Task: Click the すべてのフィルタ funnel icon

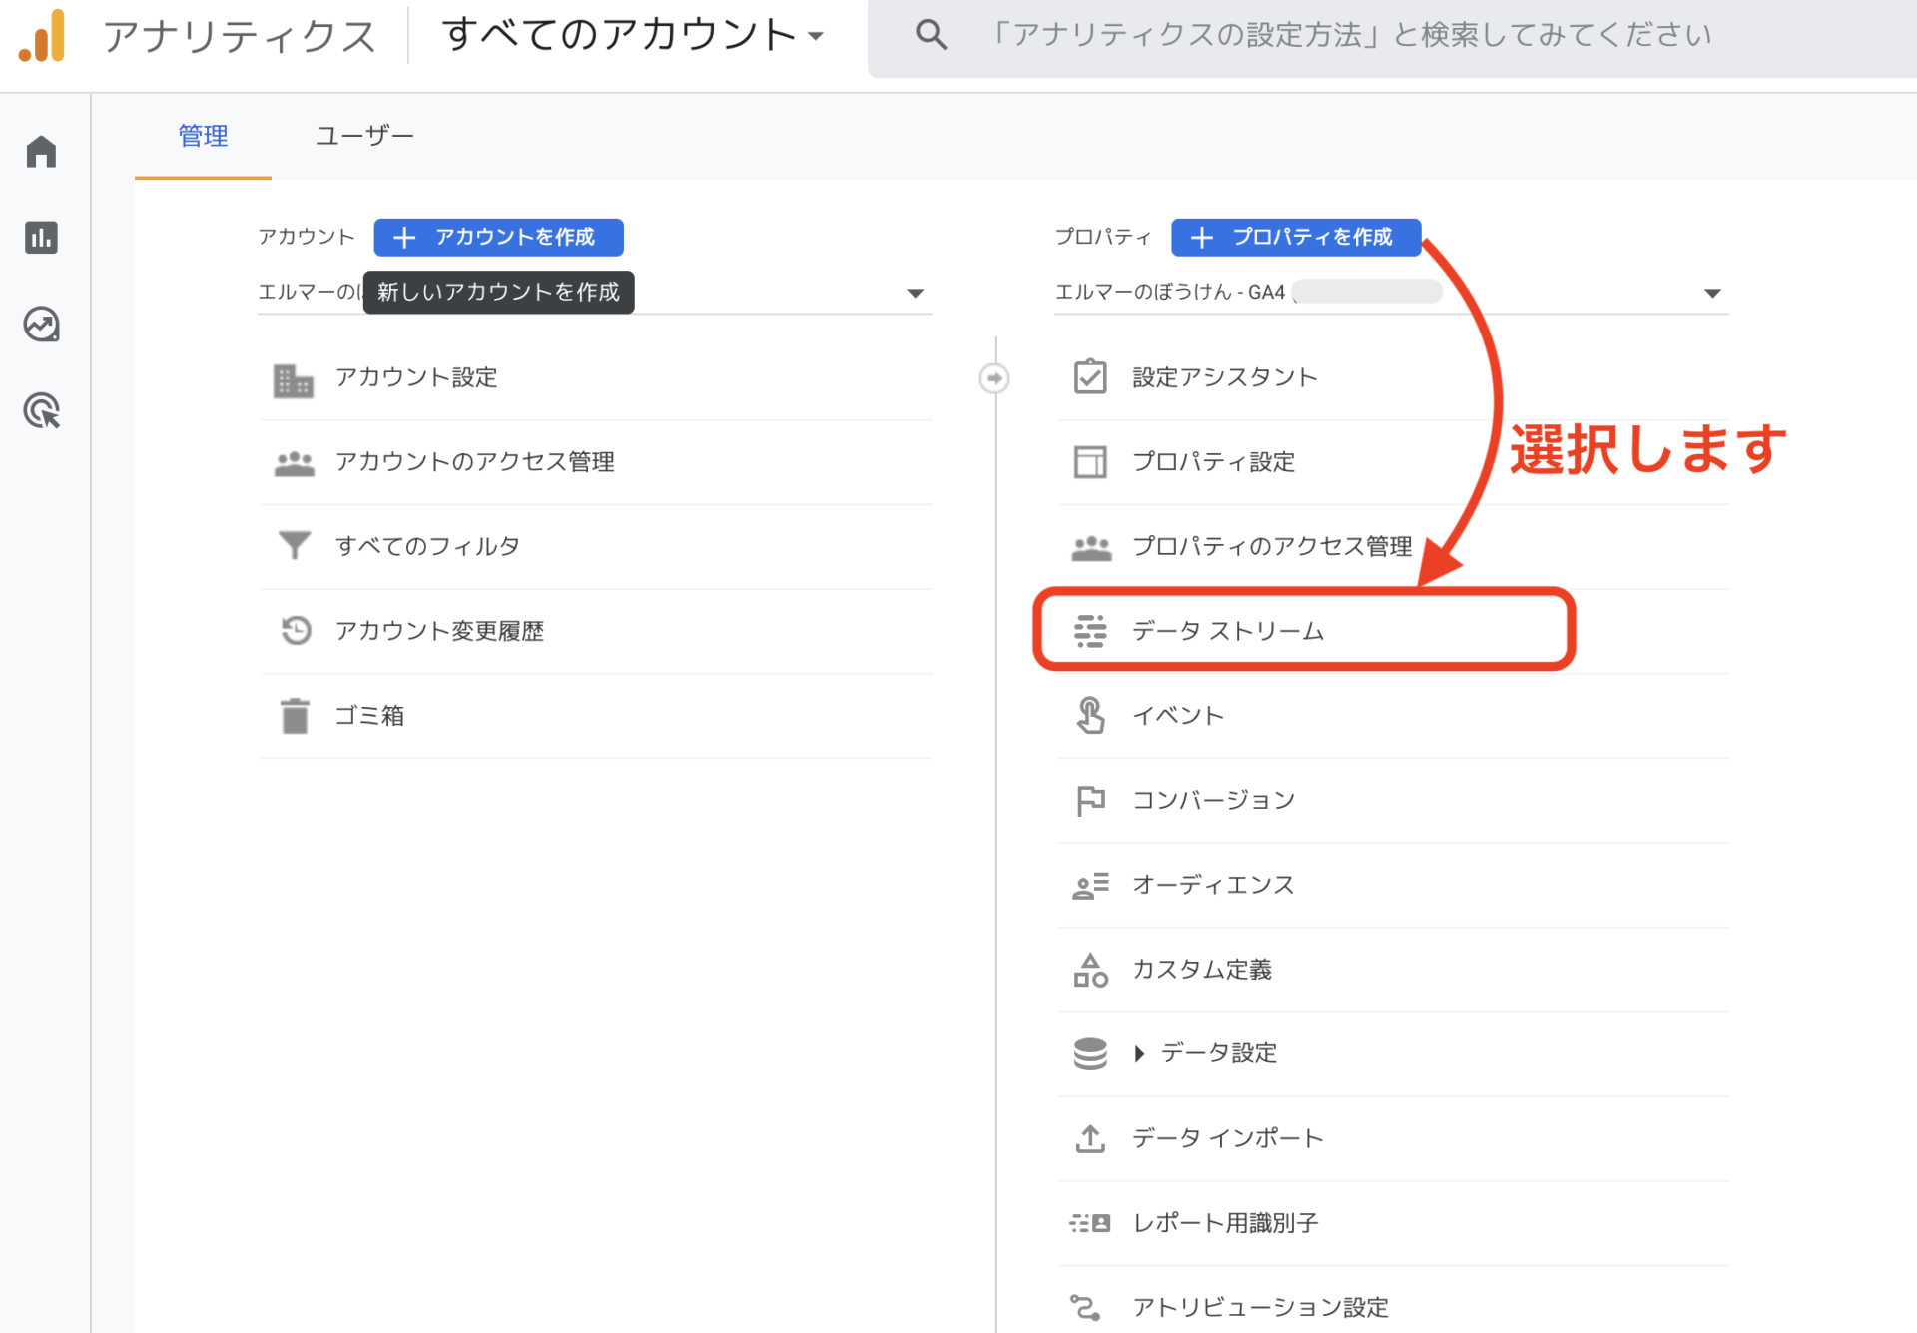Action: click(x=294, y=545)
